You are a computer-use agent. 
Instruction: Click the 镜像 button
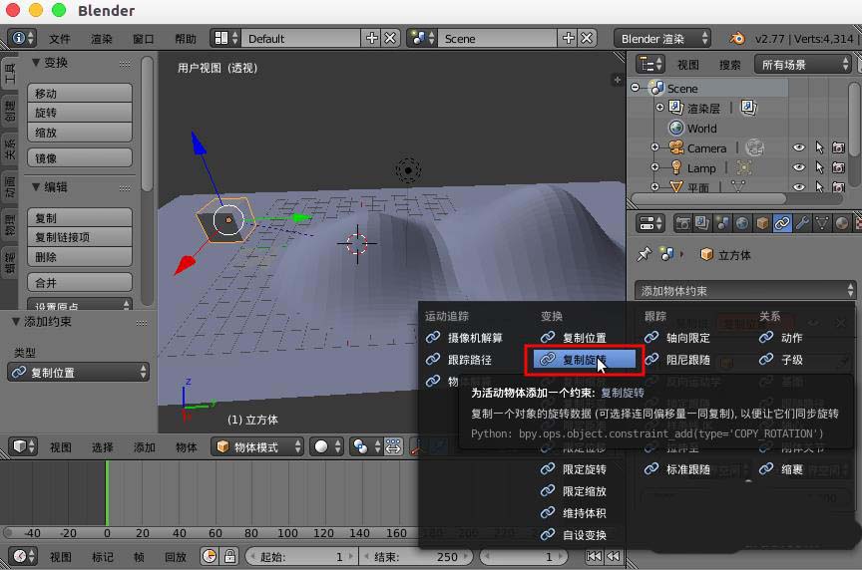pyautogui.click(x=80, y=157)
